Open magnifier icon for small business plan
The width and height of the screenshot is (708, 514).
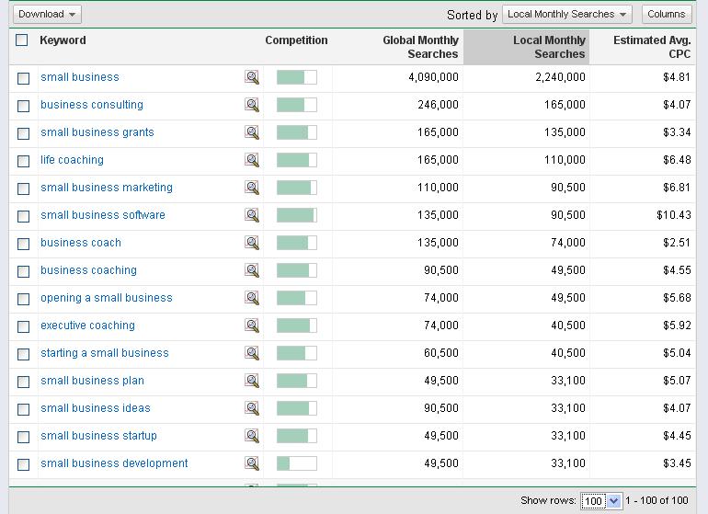pos(252,381)
